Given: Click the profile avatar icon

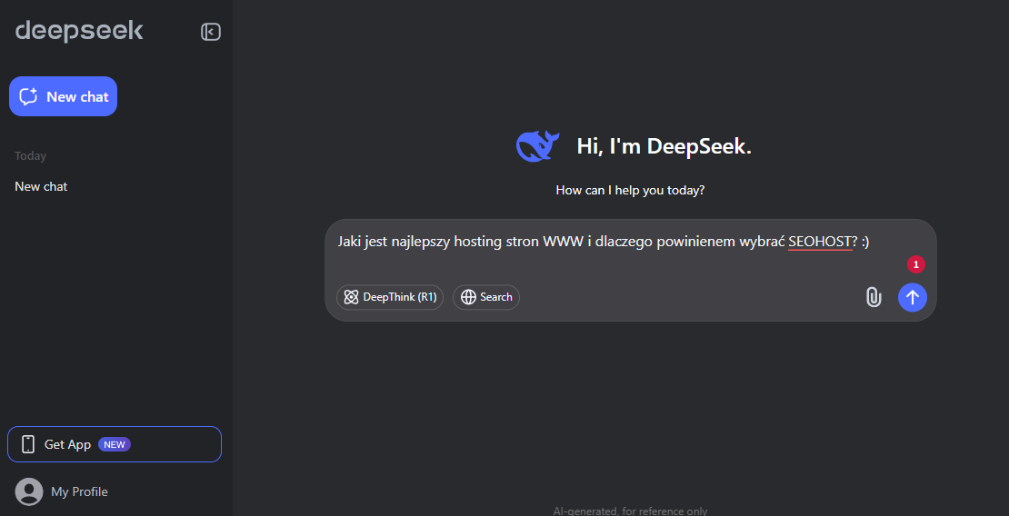Looking at the screenshot, I should [29, 491].
